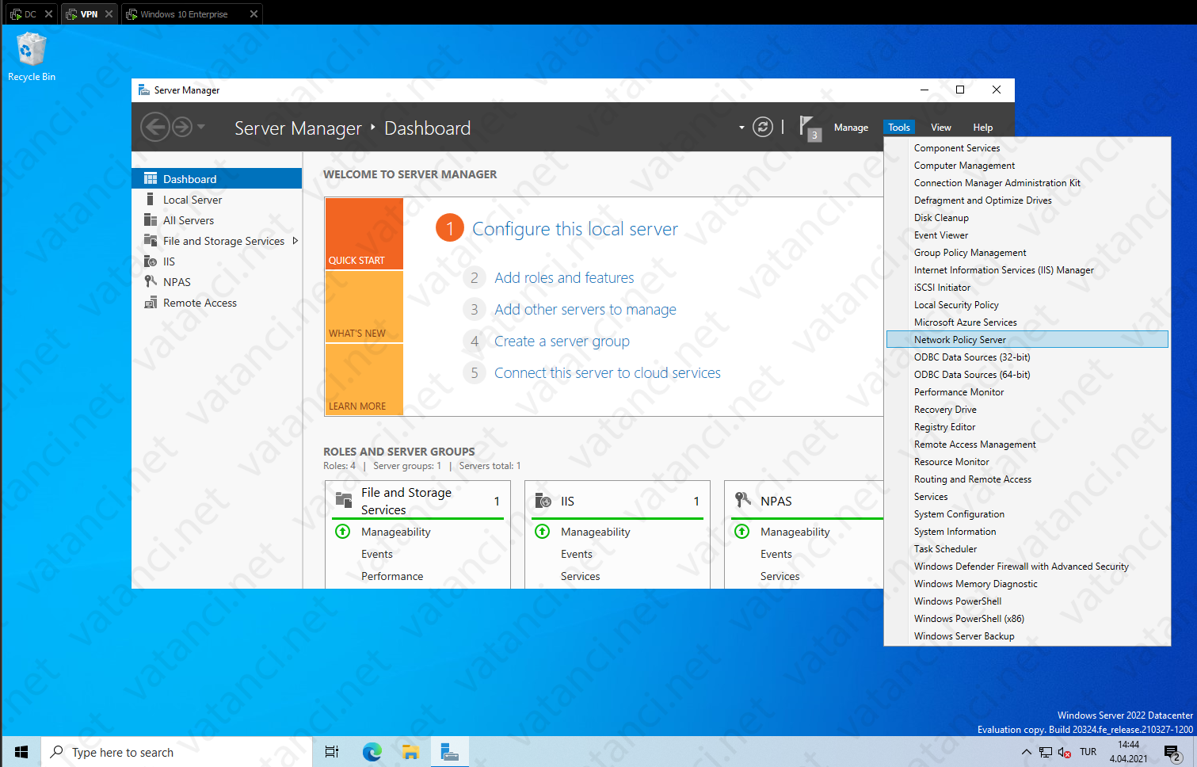The height and width of the screenshot is (767, 1197).
Task: Expand File and Storage Services in the sidebar
Action: pyautogui.click(x=294, y=240)
